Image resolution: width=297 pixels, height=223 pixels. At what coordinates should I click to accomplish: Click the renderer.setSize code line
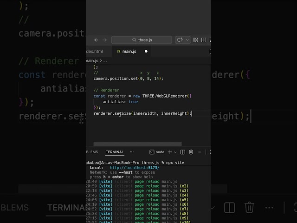point(142,113)
